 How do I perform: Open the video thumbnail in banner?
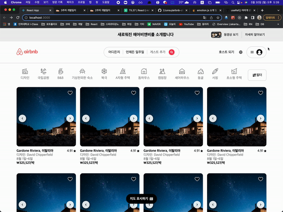[216, 34]
